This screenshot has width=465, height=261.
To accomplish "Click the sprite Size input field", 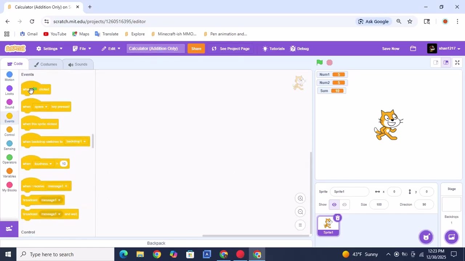I will [379, 204].
